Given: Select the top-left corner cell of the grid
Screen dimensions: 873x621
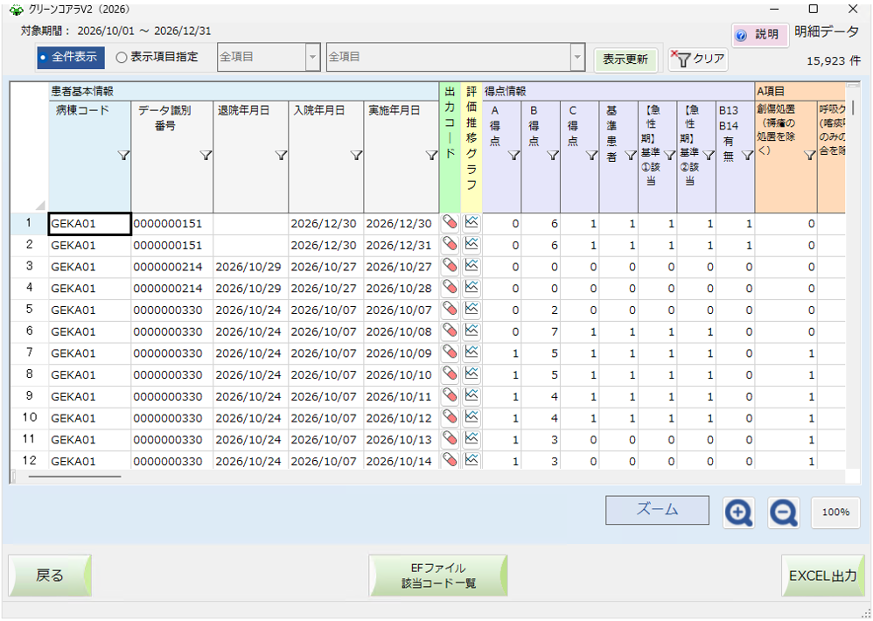Looking at the screenshot, I should pos(30,148).
